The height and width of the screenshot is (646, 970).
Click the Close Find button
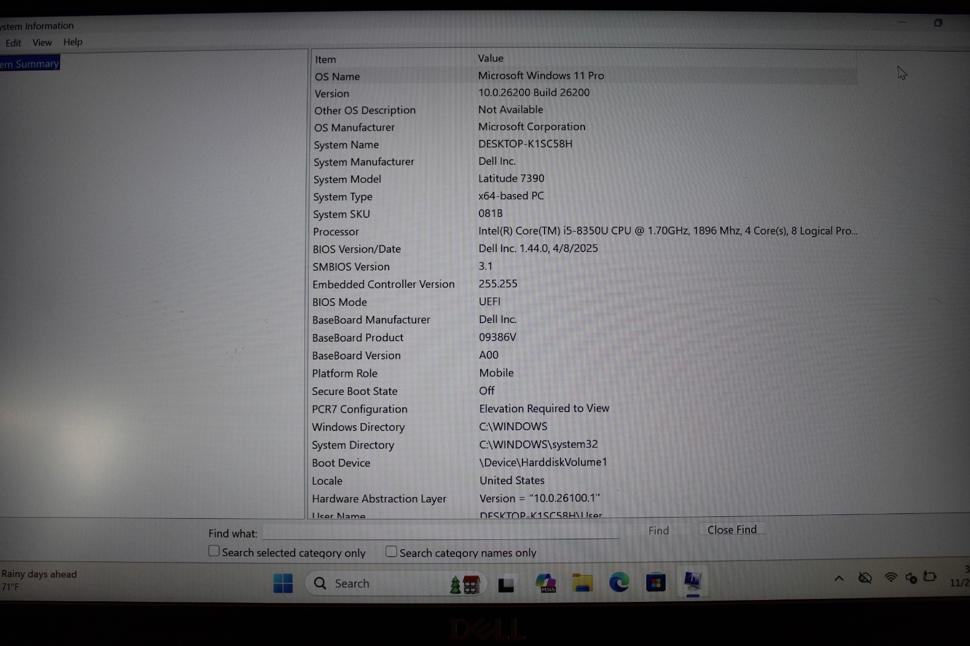click(x=732, y=530)
